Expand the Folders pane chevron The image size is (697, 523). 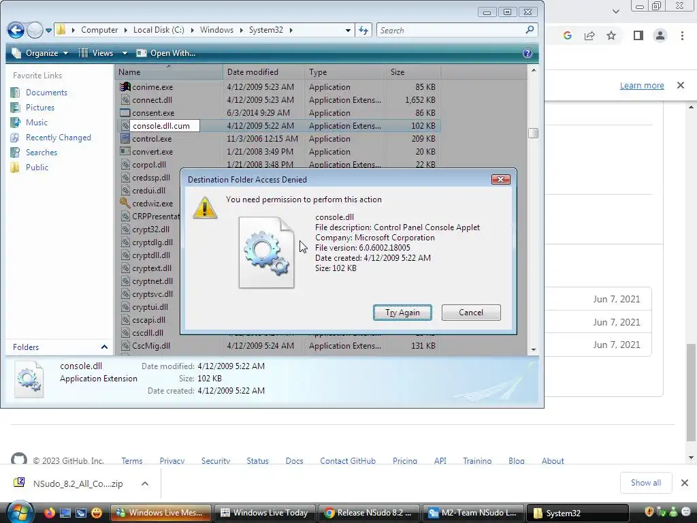tap(104, 347)
